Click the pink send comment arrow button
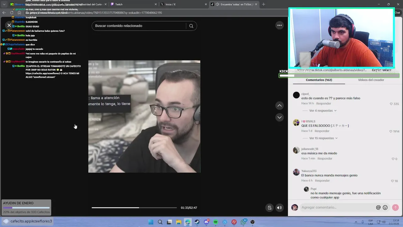This screenshot has height=227, width=403. pos(395,207)
